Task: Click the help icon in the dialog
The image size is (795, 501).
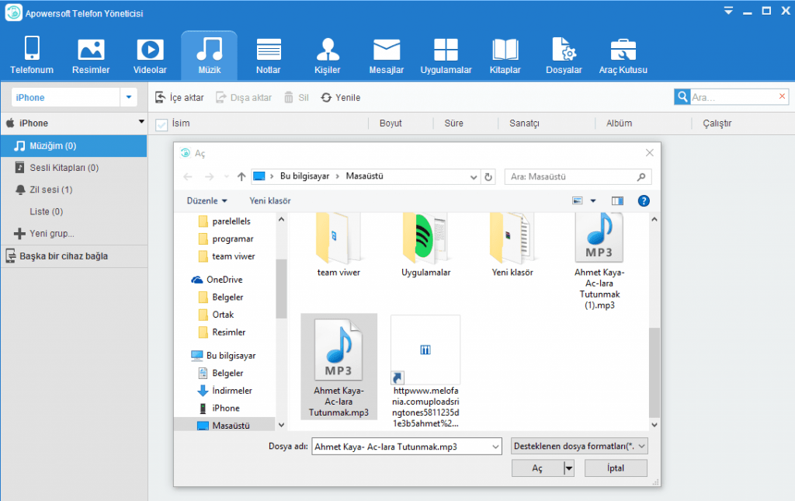Action: click(x=643, y=200)
